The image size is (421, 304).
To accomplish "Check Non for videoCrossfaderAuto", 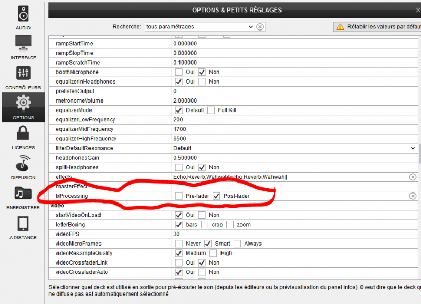I will coord(202,272).
